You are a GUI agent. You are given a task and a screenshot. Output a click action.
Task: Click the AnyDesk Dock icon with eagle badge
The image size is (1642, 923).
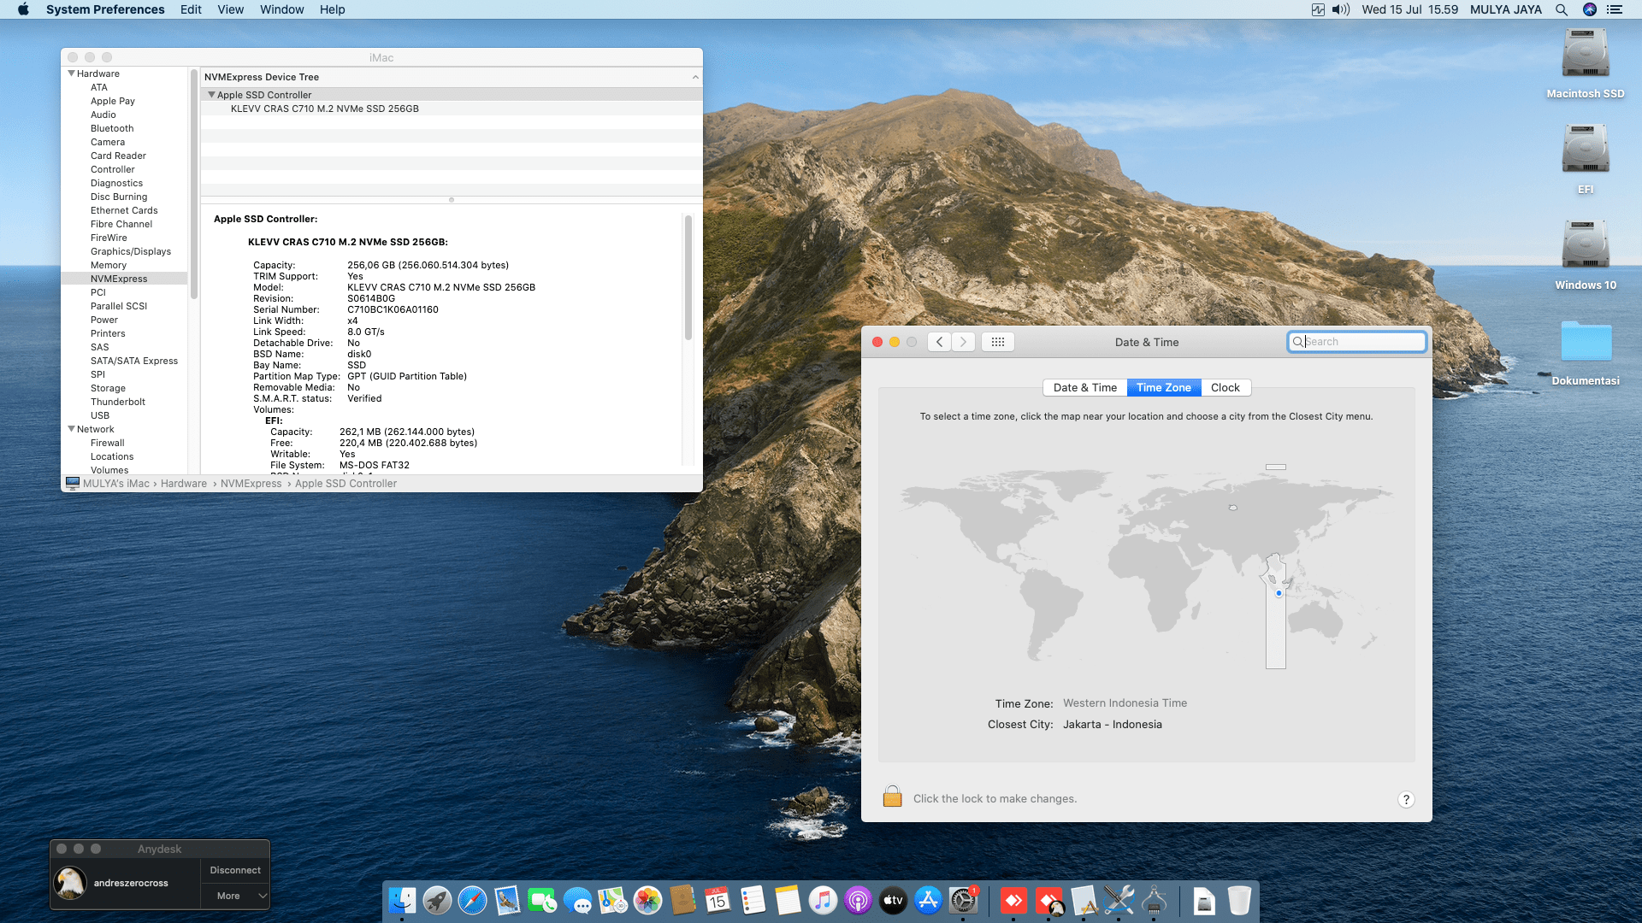click(x=1049, y=900)
